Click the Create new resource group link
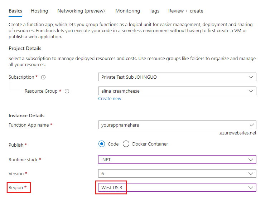The image size is (275, 206). tap(110, 99)
